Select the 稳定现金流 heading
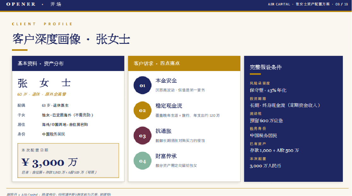The height and width of the screenshot is (196, 352). pos(169,106)
